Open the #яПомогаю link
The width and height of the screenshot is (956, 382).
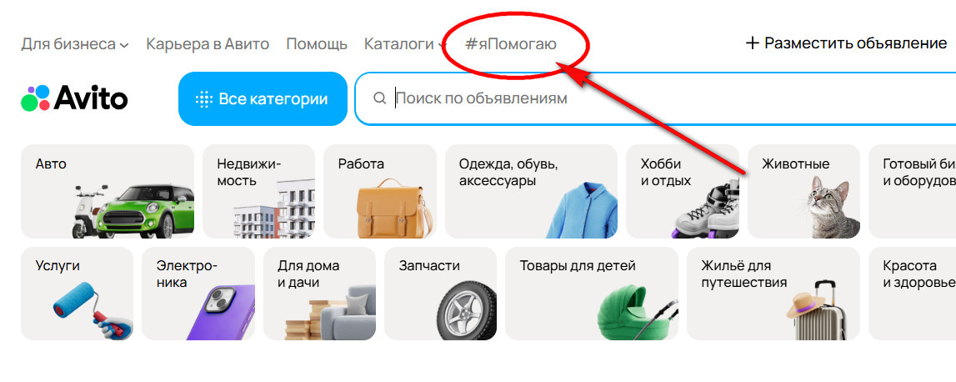coord(510,44)
